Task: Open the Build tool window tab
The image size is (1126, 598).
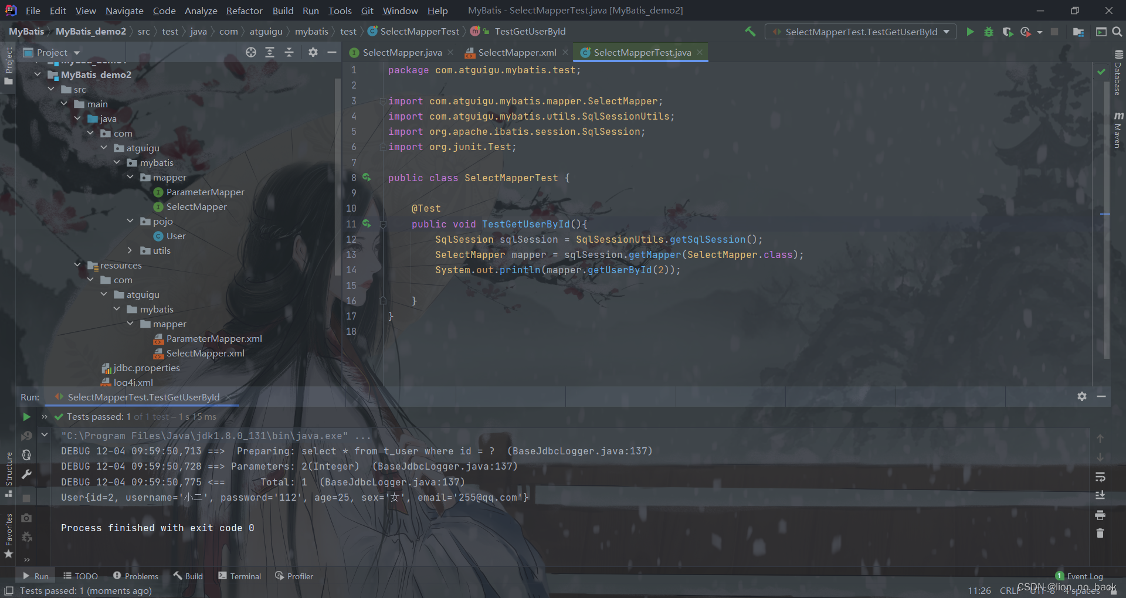Action: coord(188,576)
